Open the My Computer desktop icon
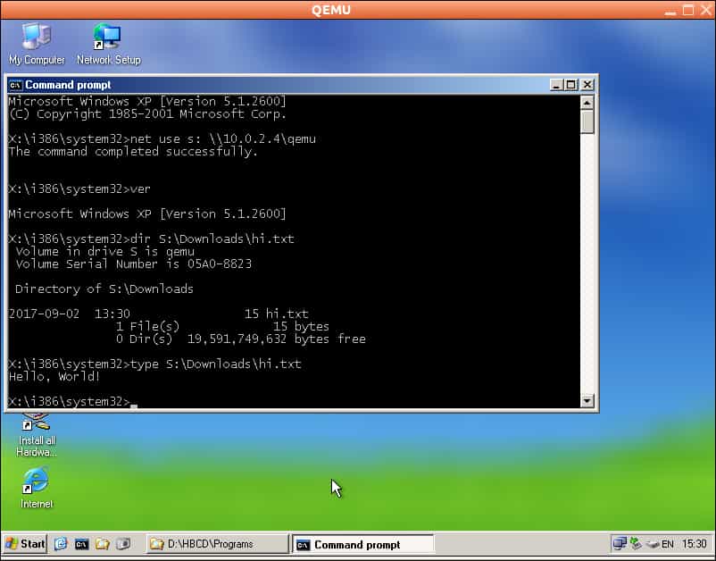Image resolution: width=716 pixels, height=561 pixels. pyautogui.click(x=37, y=45)
